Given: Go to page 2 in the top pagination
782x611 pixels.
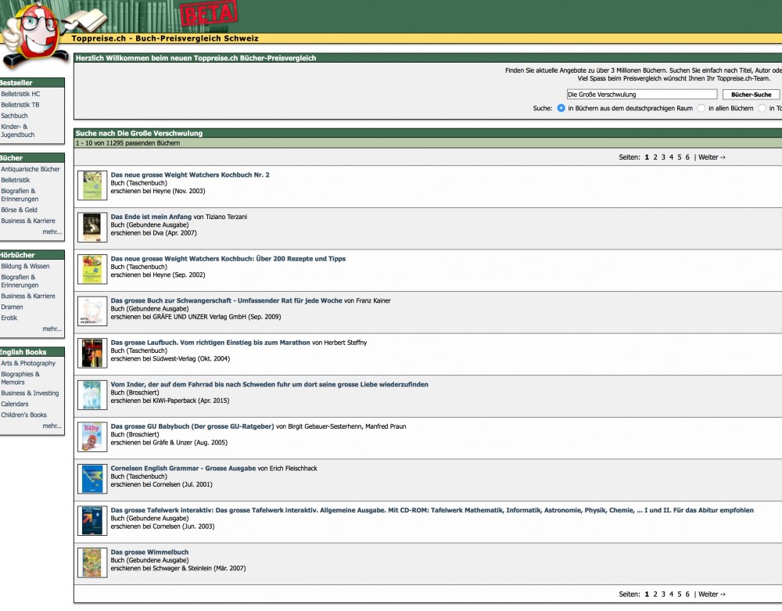Looking at the screenshot, I should [655, 157].
